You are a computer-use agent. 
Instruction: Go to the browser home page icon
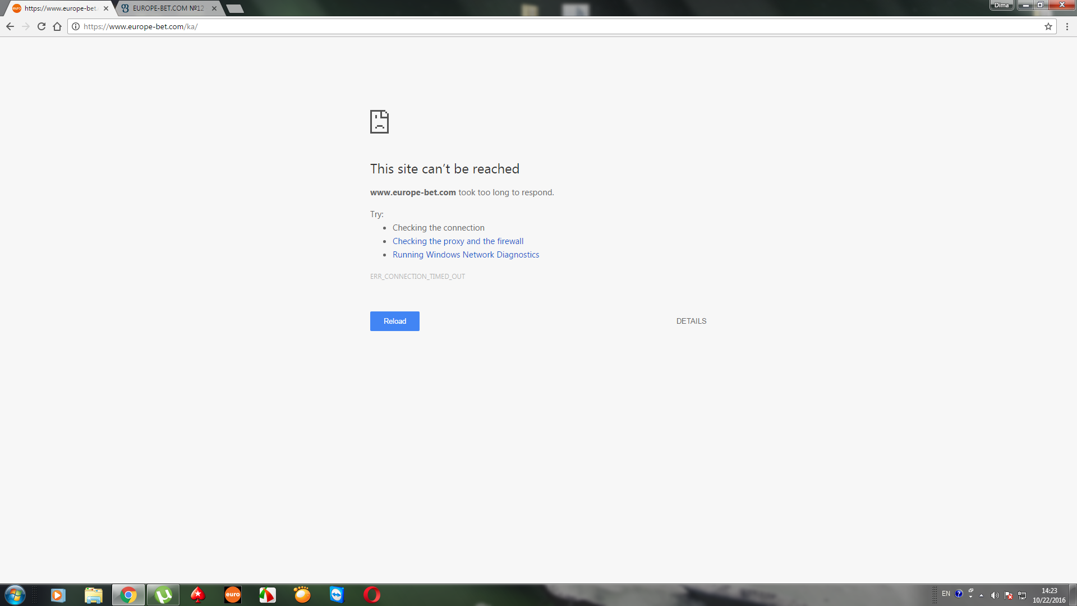[x=57, y=26]
